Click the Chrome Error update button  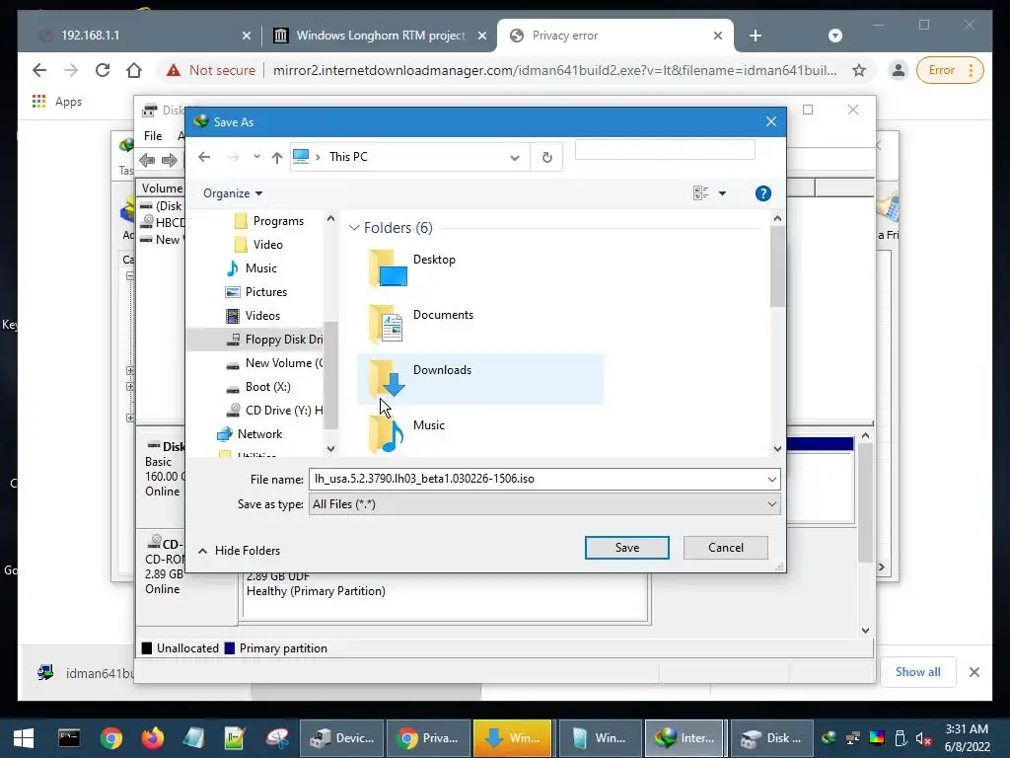tap(950, 70)
